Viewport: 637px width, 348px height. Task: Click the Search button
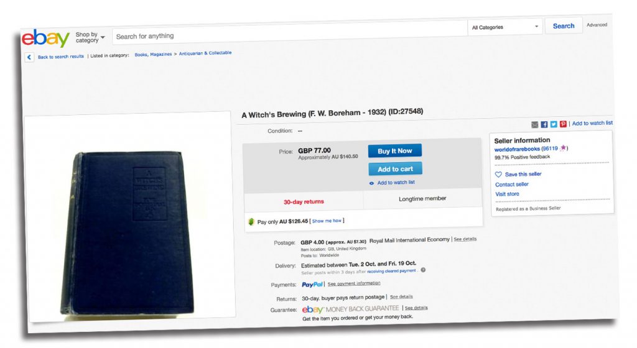pyautogui.click(x=564, y=26)
